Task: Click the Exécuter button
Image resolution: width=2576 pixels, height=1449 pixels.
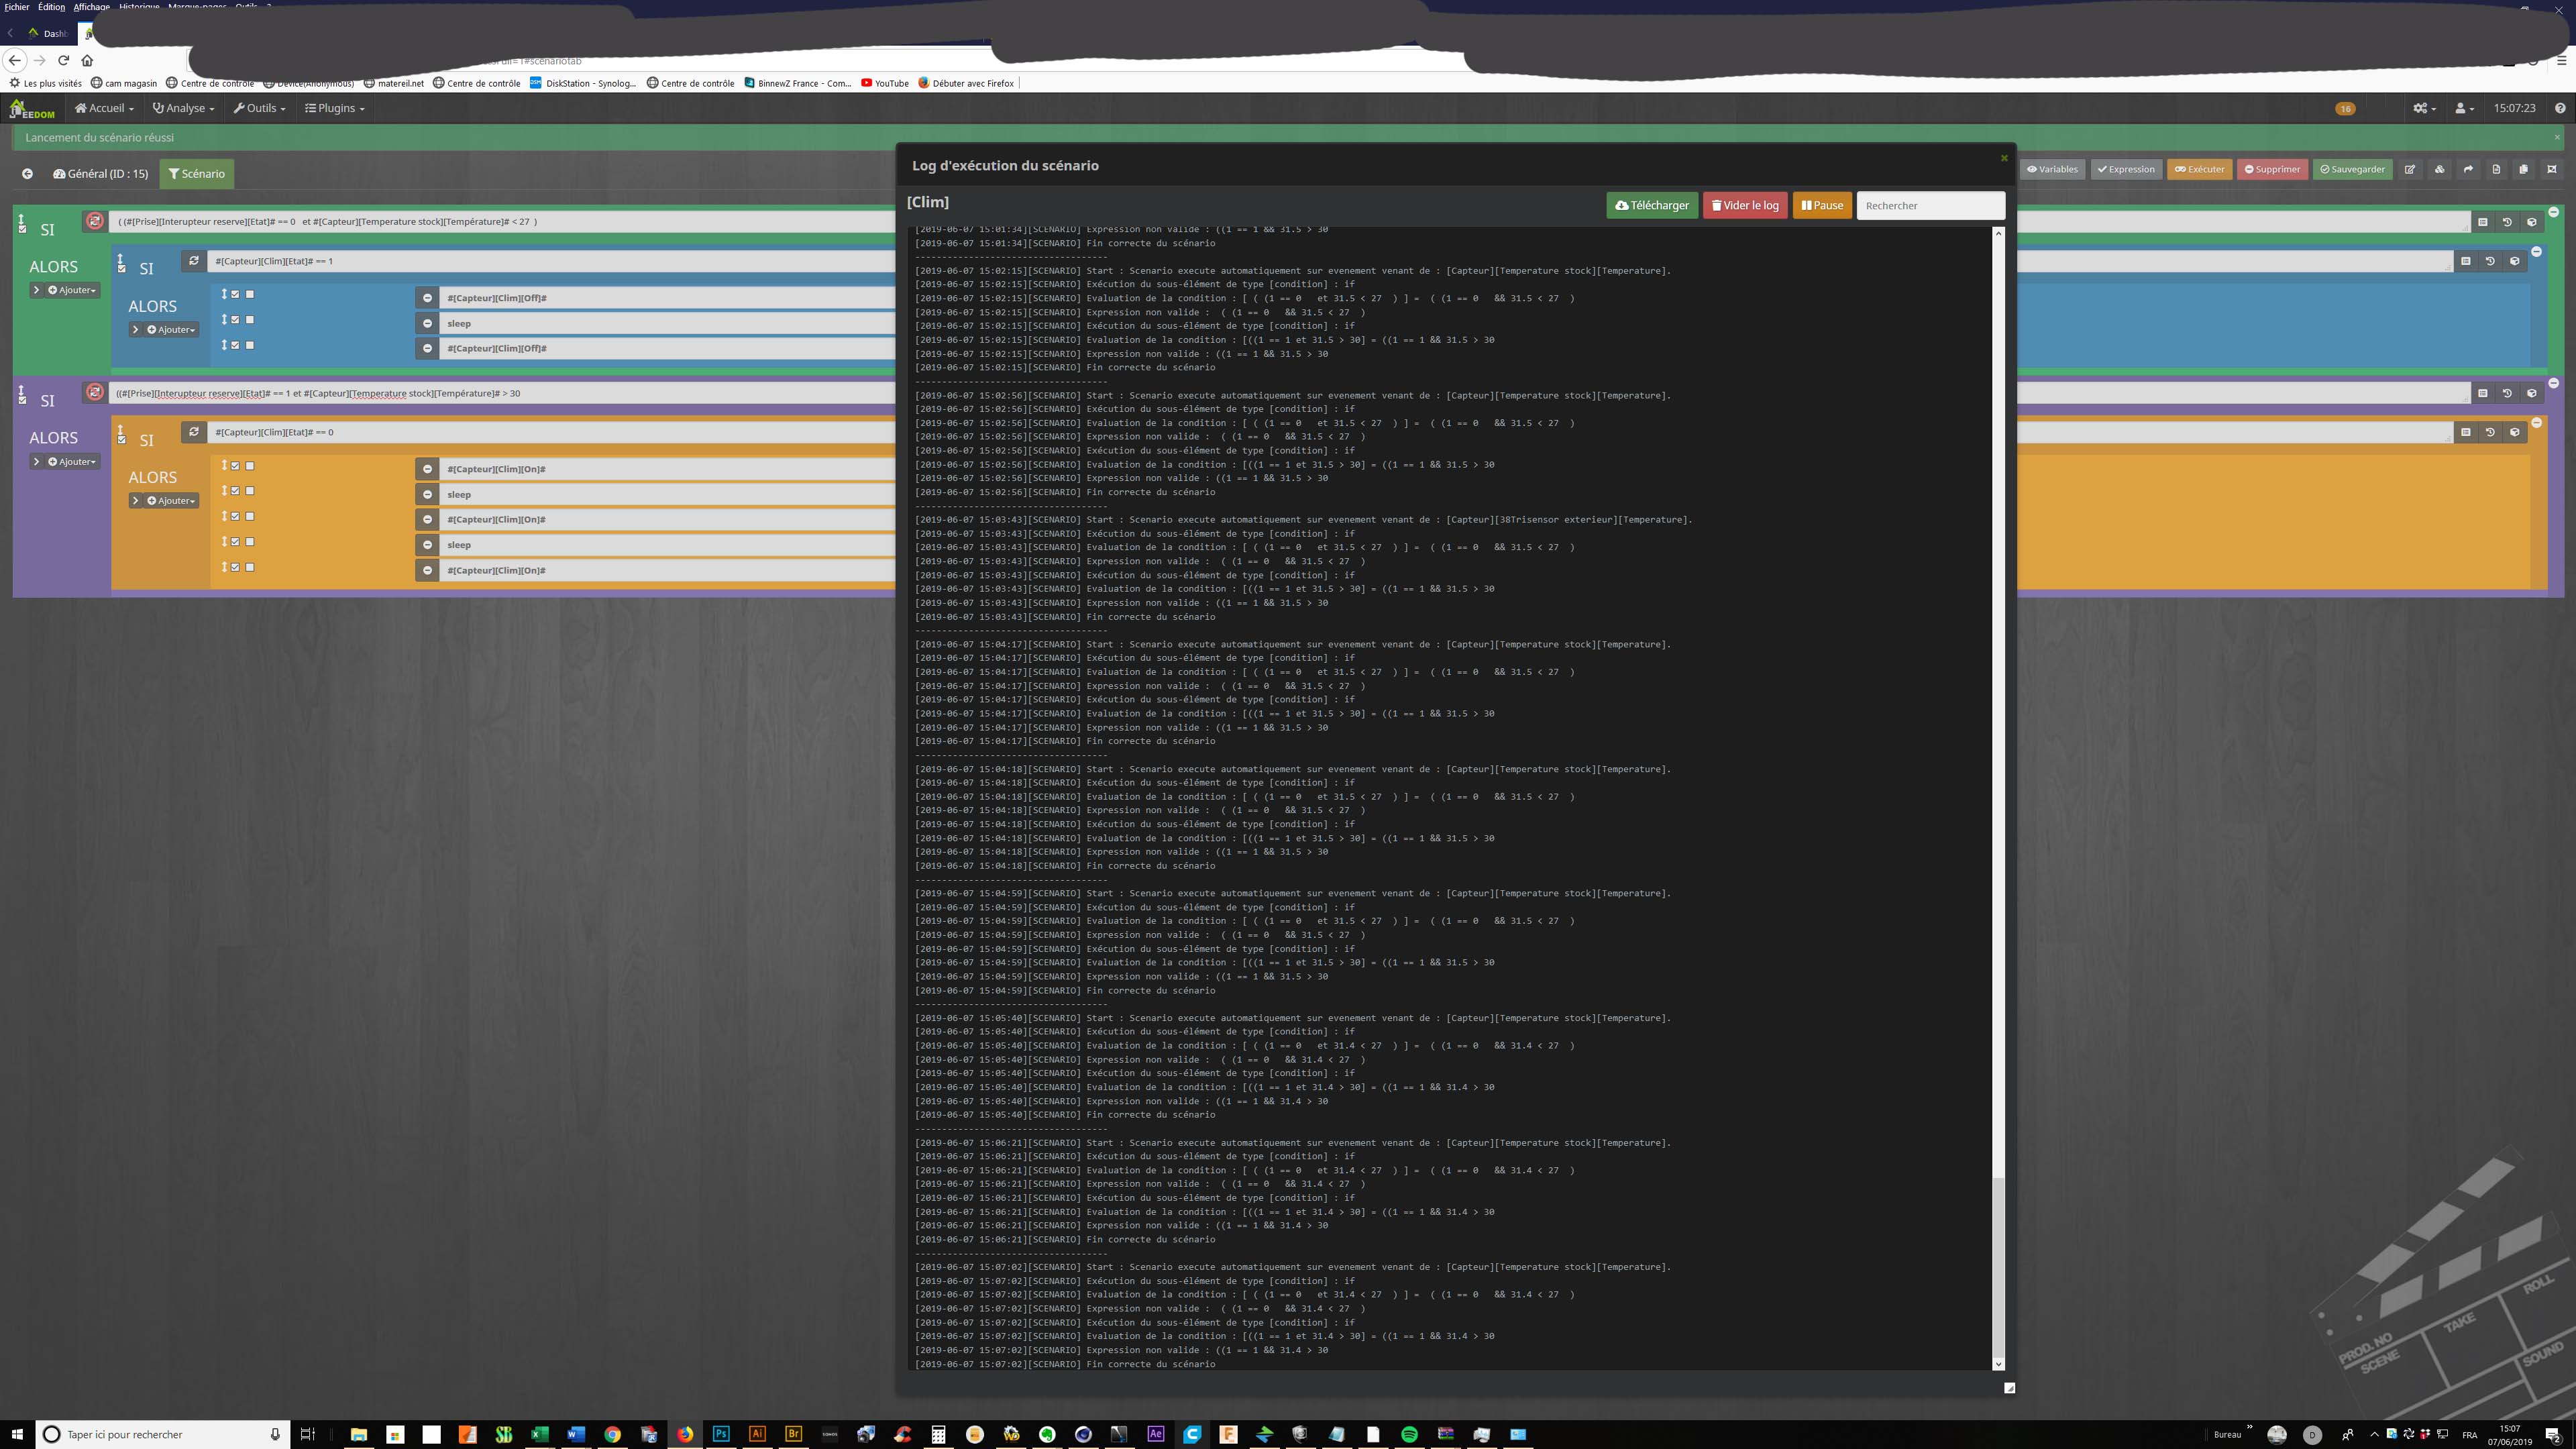Action: [x=2199, y=169]
